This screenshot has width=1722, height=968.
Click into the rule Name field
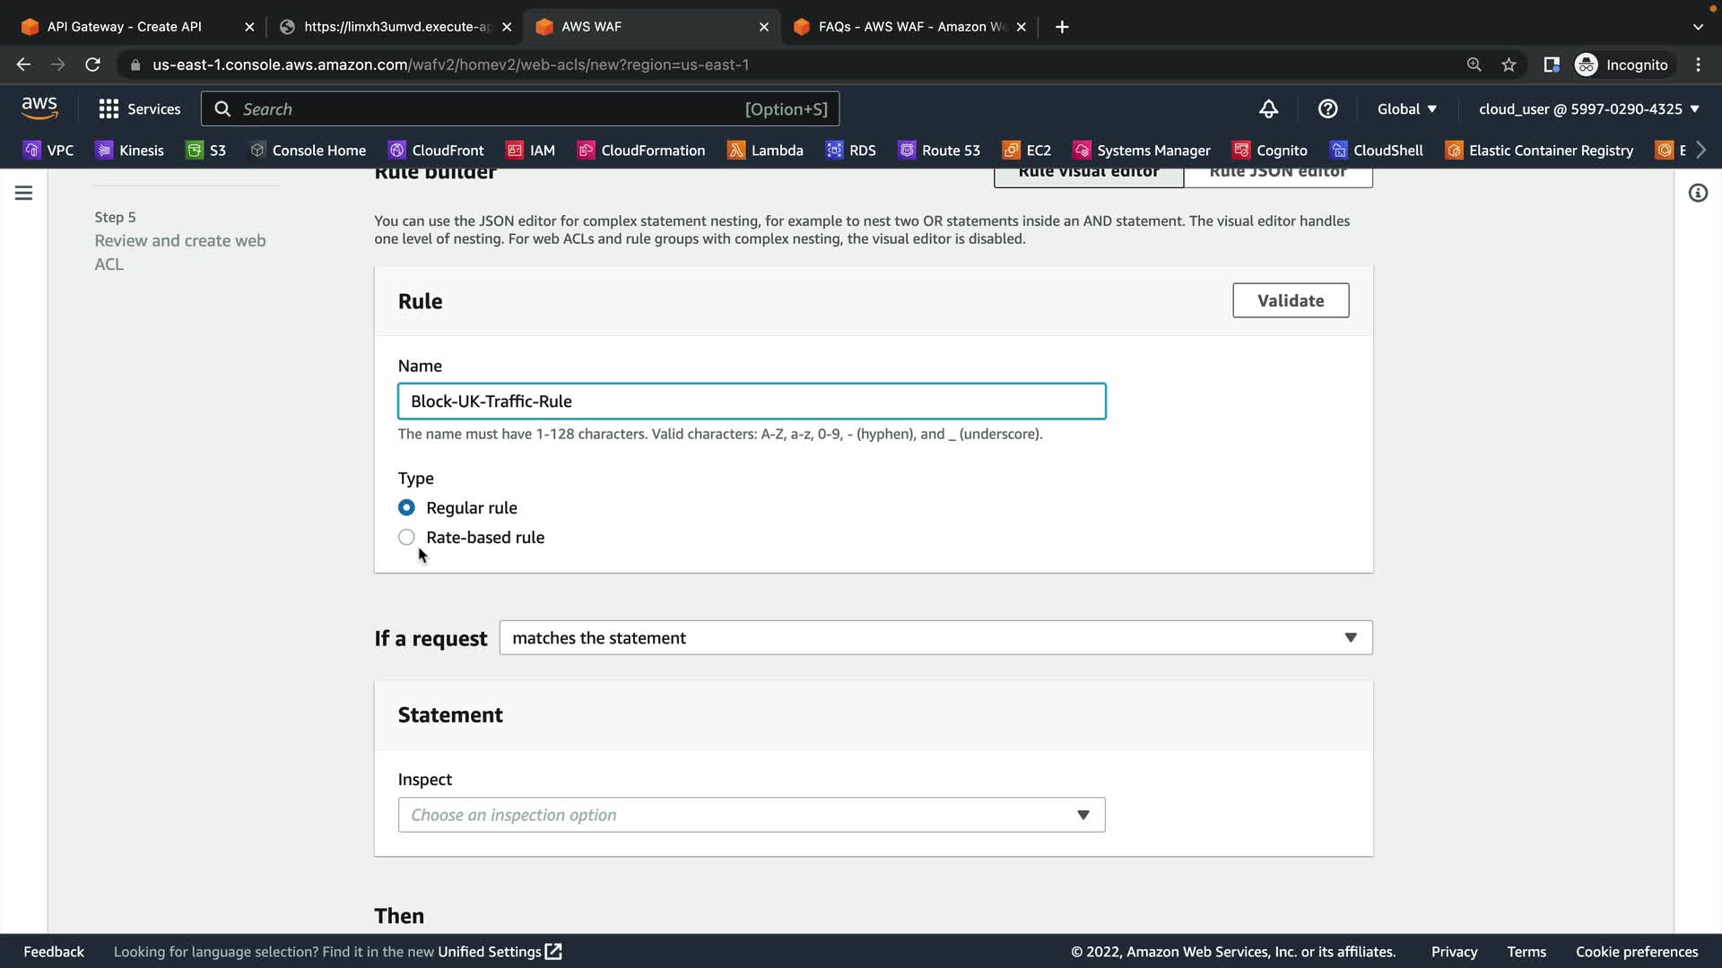click(x=751, y=402)
